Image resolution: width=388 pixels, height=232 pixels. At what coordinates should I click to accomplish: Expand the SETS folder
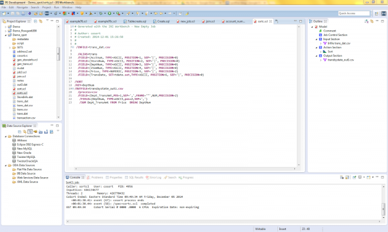[x=10, y=48]
